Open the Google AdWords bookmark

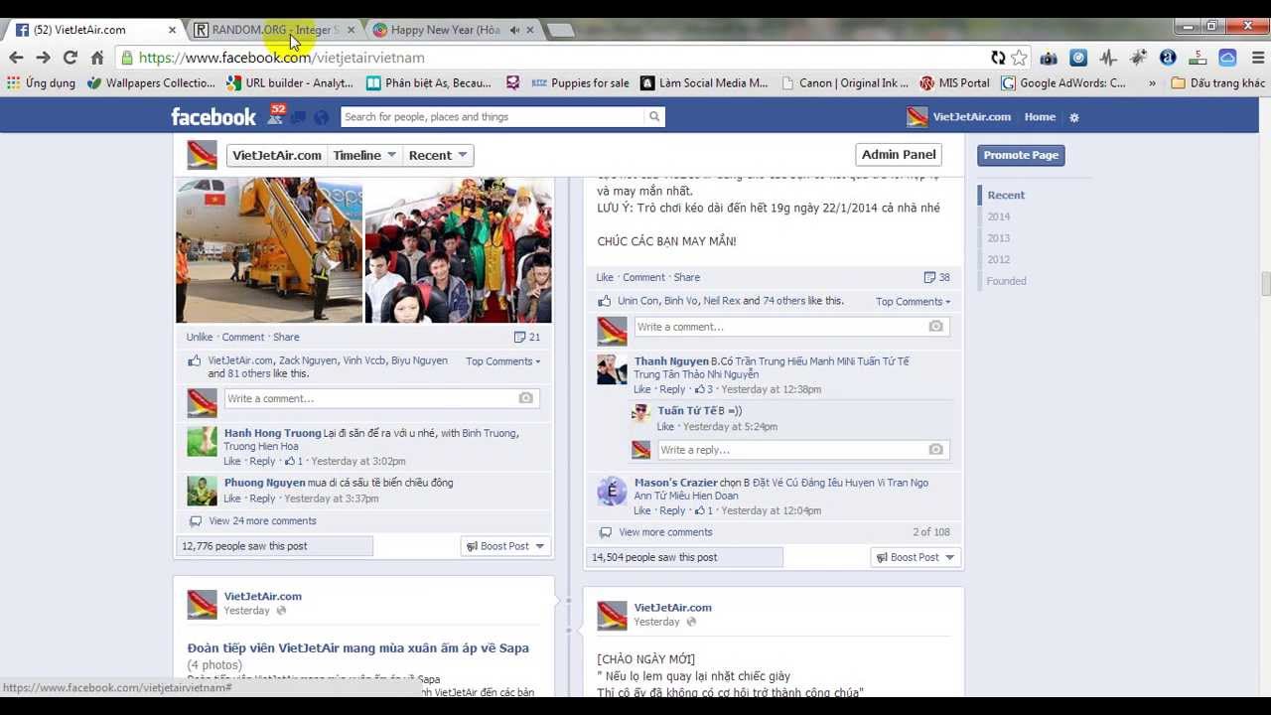[x=1063, y=83]
